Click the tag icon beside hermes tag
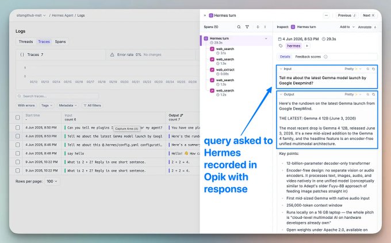This screenshot has height=243, width=391. click(x=281, y=46)
